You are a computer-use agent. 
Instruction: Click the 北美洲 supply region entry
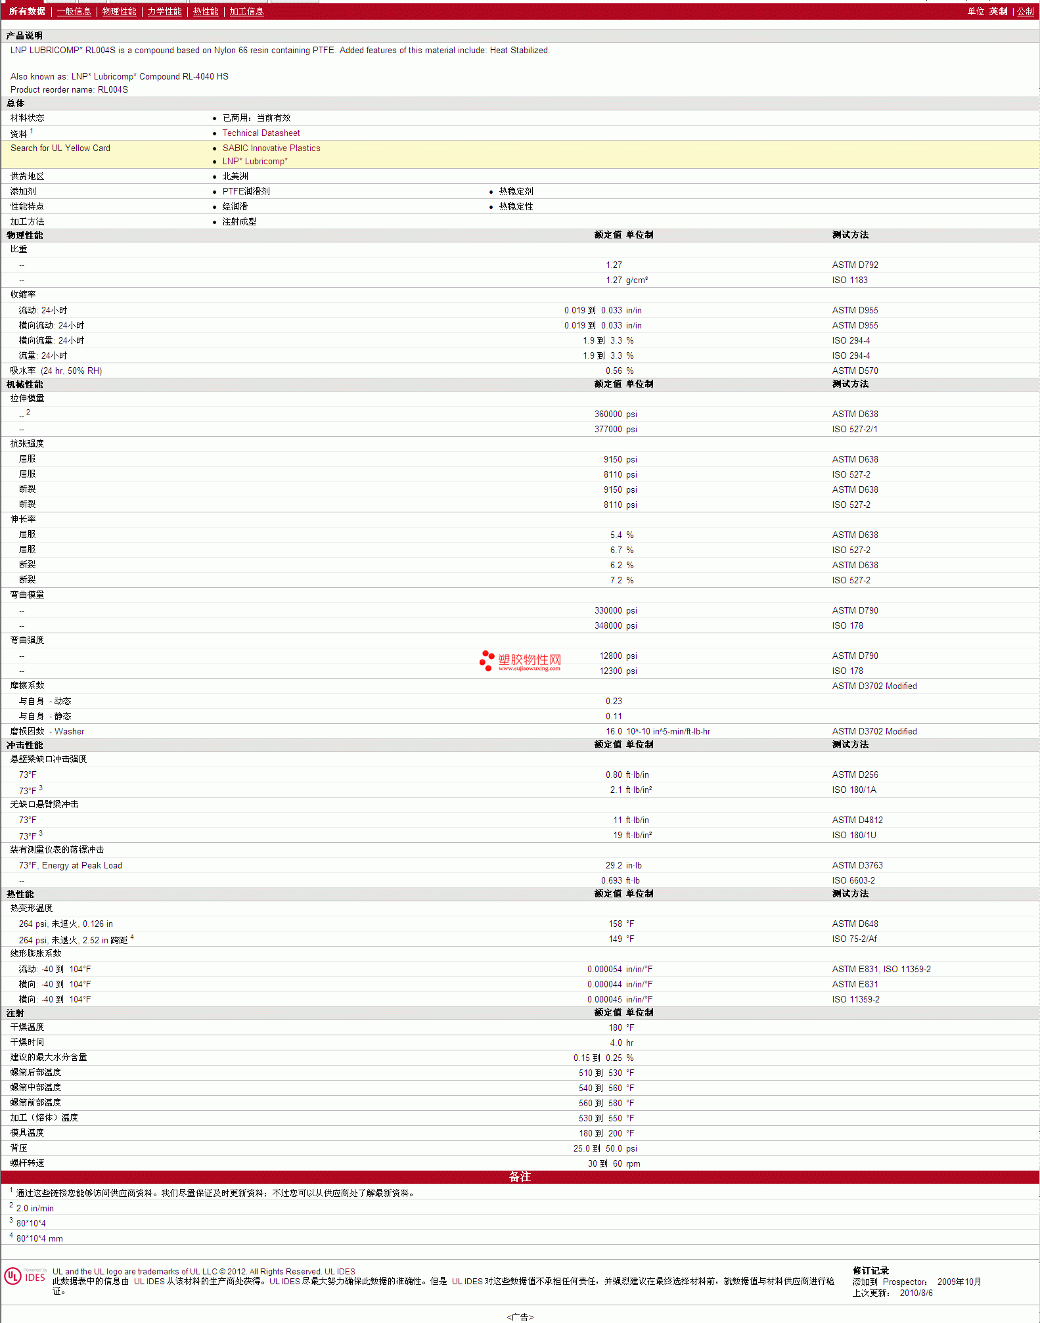point(235,176)
